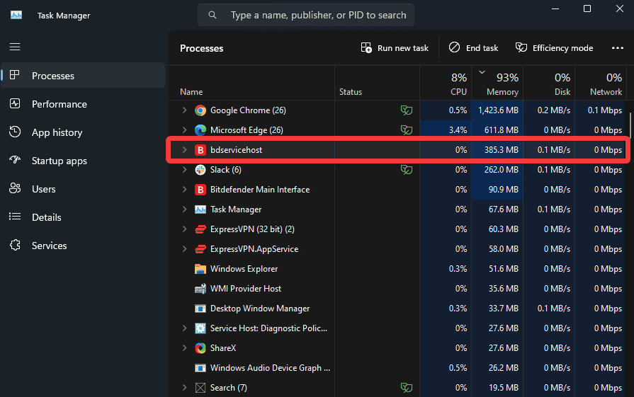Expand the Slack (6) process group
This screenshot has width=634, height=397.
184,169
